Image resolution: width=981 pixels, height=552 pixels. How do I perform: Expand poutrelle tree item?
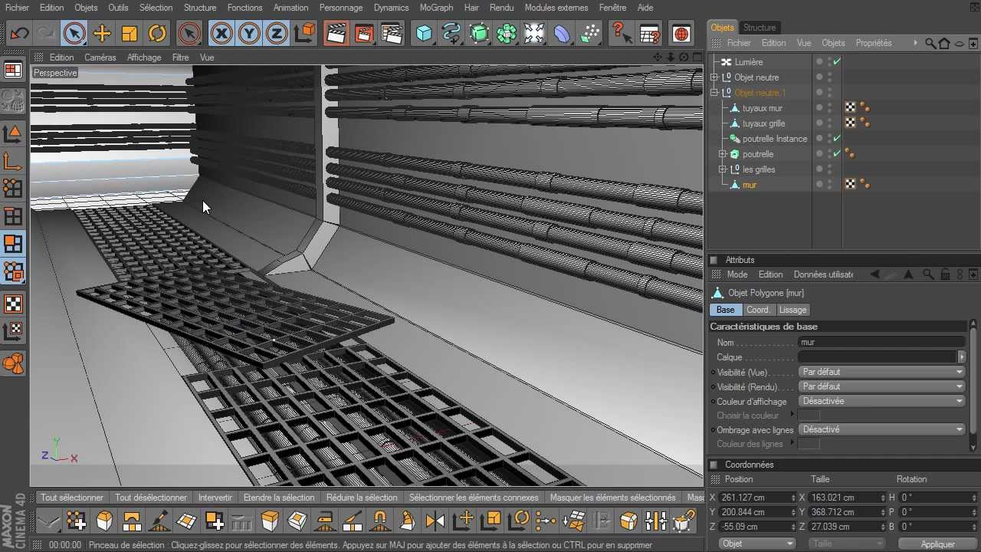[x=722, y=154]
